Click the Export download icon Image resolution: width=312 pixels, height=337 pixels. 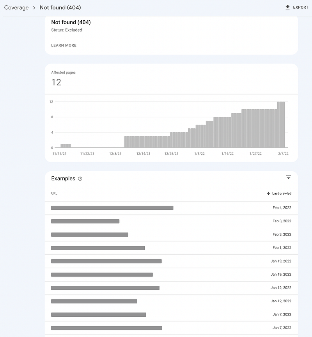click(x=287, y=7)
